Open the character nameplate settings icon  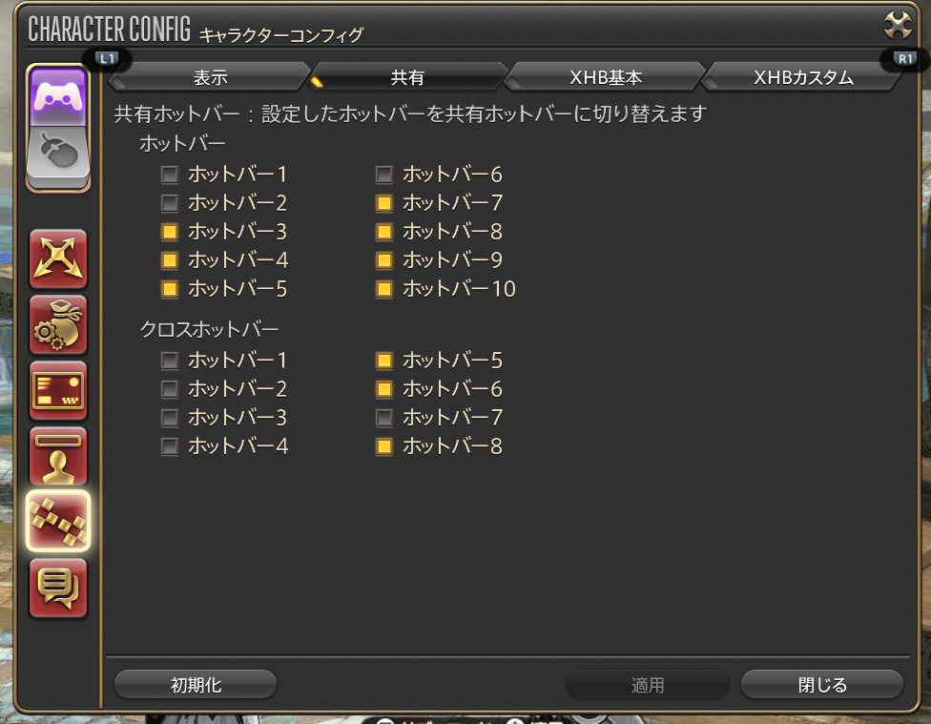point(58,456)
